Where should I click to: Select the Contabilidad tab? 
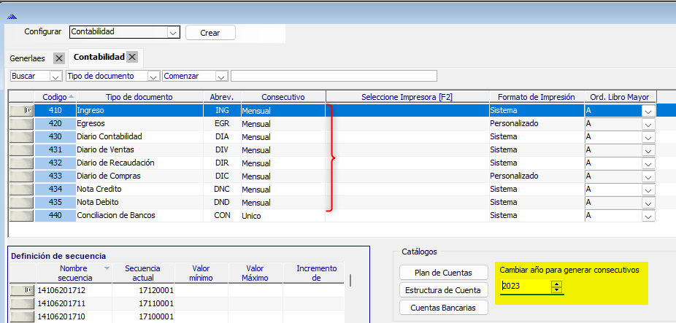point(99,57)
